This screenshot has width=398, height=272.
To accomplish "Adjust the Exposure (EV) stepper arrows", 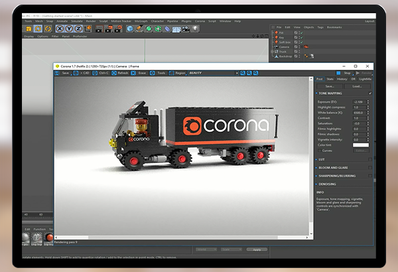I will 368,102.
